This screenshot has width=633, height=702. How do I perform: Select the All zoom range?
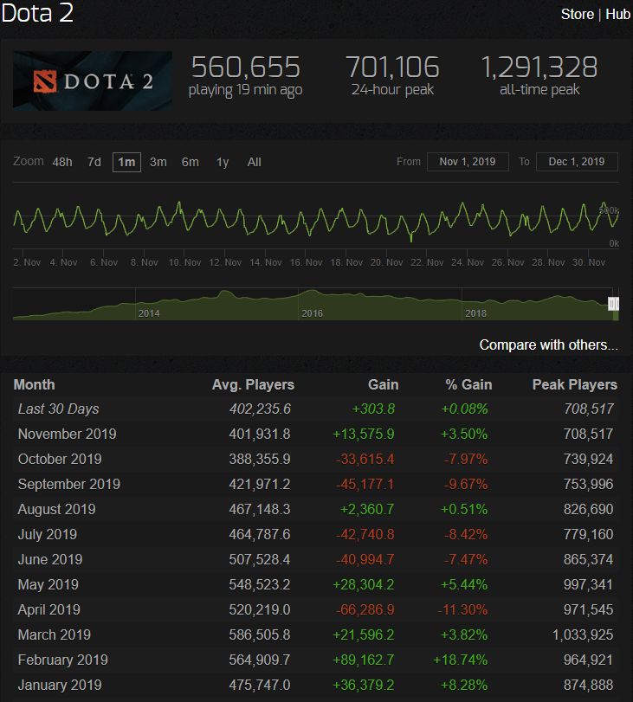pos(254,162)
